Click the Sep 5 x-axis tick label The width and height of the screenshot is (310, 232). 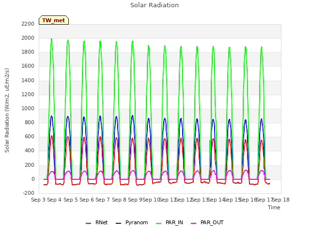(71, 200)
